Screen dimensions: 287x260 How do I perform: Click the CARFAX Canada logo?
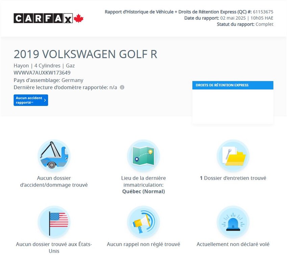tap(48, 18)
